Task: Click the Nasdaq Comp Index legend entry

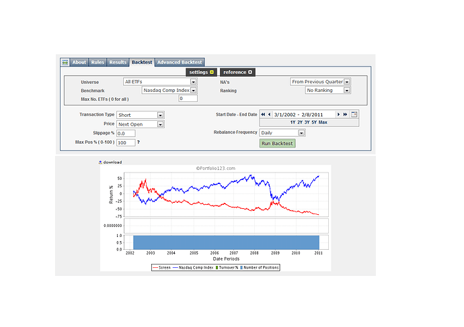Action: click(x=193, y=268)
